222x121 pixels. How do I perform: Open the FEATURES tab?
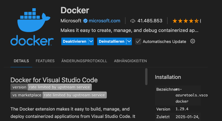(45, 61)
